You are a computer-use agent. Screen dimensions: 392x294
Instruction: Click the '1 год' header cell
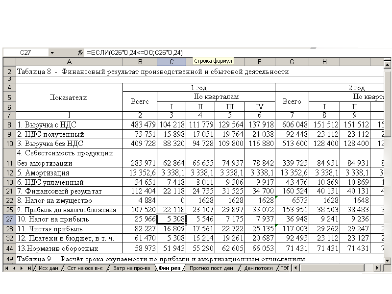199,88
